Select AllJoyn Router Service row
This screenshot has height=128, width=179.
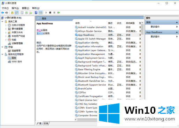[108, 31]
